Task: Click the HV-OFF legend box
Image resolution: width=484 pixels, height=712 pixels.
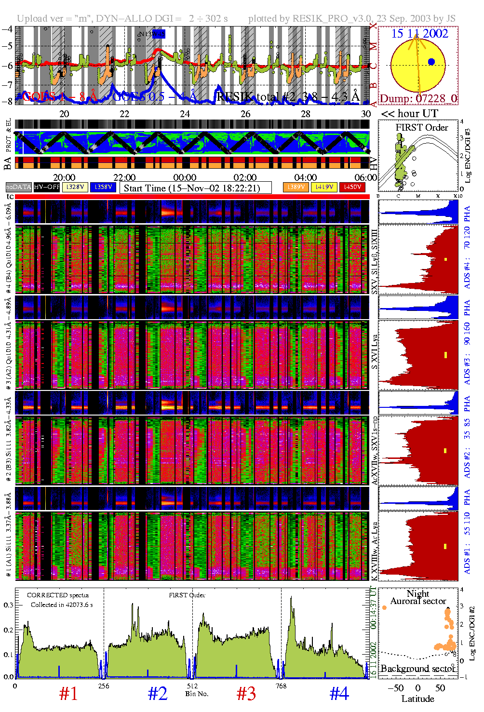Action: coord(47,187)
